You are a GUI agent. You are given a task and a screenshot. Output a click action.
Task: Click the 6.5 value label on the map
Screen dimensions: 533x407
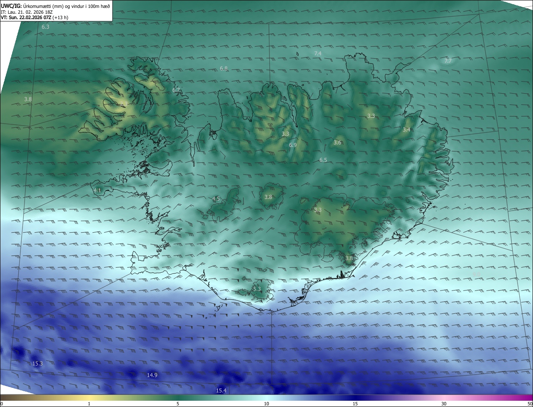(x=323, y=160)
